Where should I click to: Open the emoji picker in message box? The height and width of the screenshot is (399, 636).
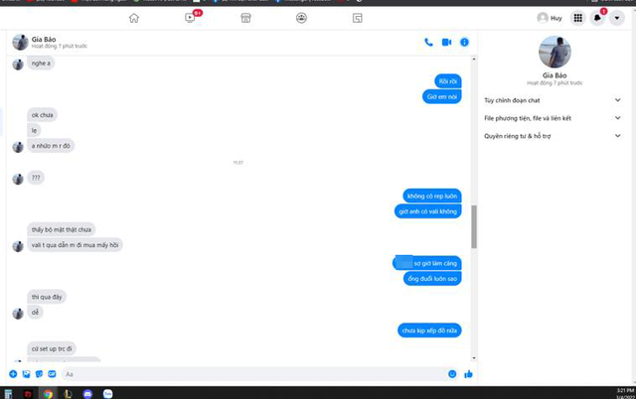452,374
